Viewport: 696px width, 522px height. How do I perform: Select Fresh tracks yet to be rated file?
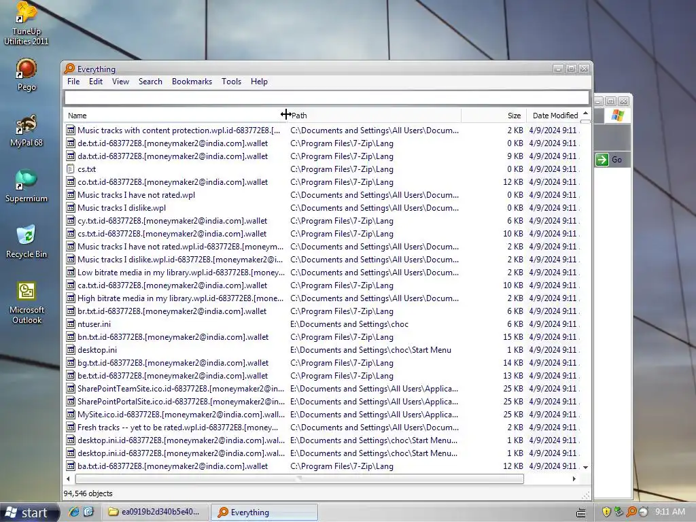click(177, 428)
